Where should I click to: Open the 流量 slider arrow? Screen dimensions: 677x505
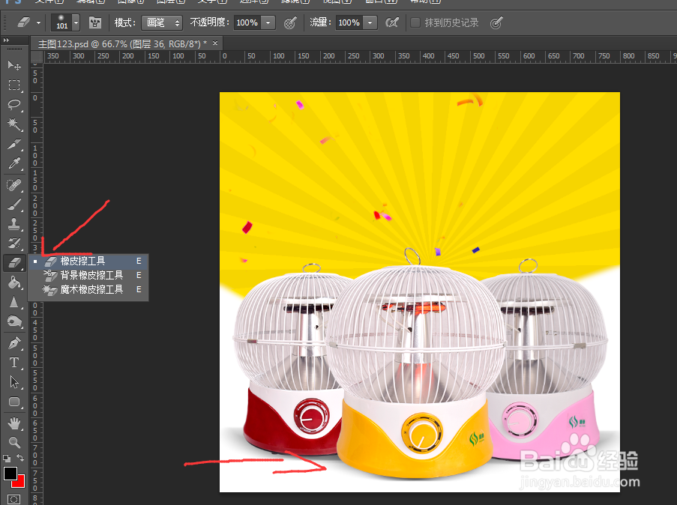pos(370,22)
